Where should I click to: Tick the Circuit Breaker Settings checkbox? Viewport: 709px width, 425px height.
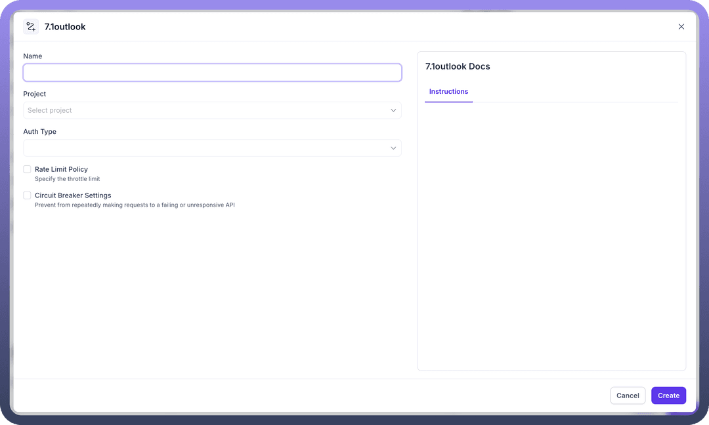pos(28,195)
